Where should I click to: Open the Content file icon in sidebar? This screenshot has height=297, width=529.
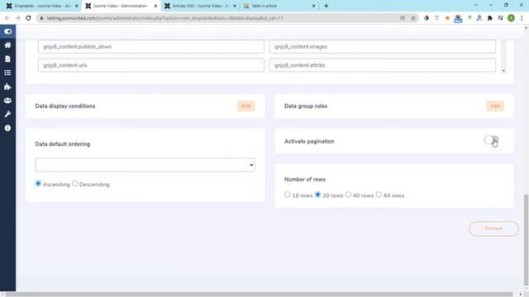point(7,59)
